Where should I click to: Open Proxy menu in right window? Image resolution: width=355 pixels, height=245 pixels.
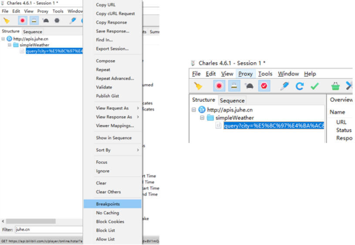[245, 74]
